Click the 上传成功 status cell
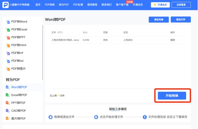This screenshot has height=129, width=198. 128,40
